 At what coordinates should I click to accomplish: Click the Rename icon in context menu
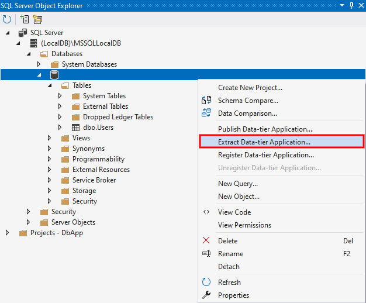tap(206, 253)
